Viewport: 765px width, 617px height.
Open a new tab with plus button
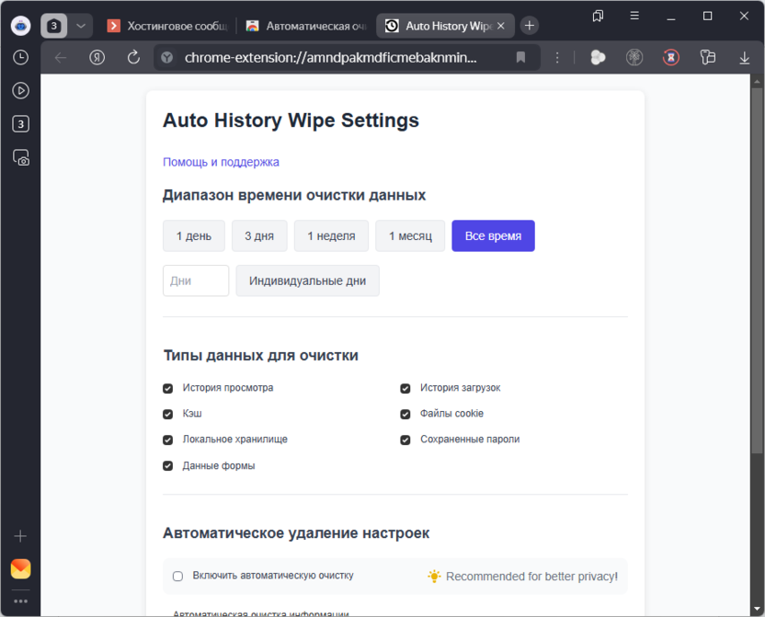click(530, 26)
